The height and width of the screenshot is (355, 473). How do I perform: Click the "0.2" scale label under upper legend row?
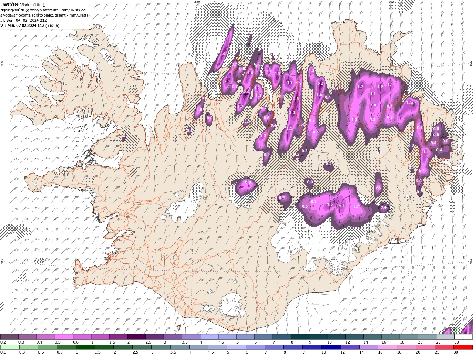(x=3, y=342)
